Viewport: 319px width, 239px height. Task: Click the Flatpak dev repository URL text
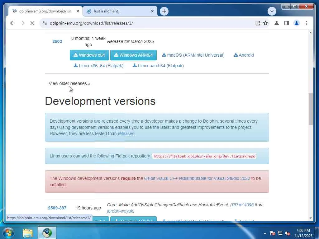point(204,156)
